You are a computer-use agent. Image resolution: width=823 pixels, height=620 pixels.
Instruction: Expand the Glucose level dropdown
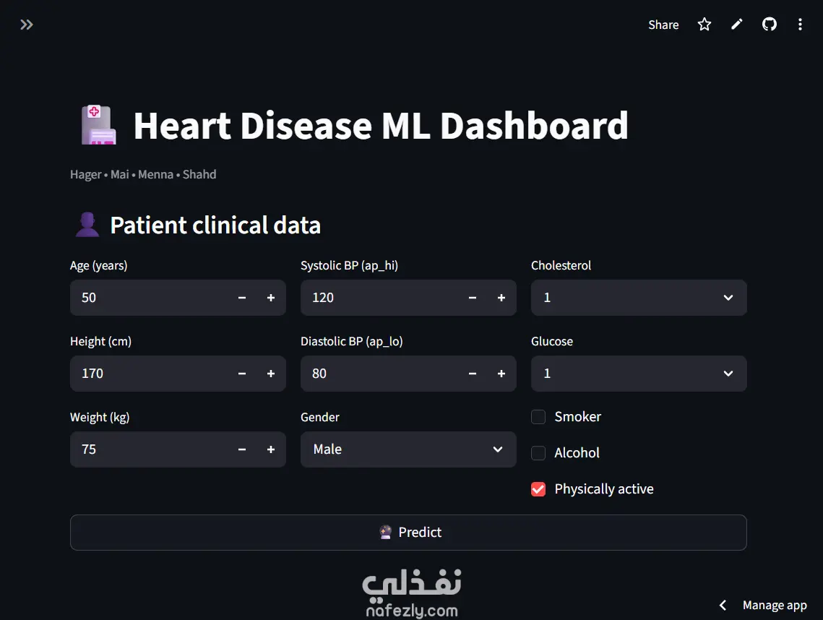pos(639,374)
